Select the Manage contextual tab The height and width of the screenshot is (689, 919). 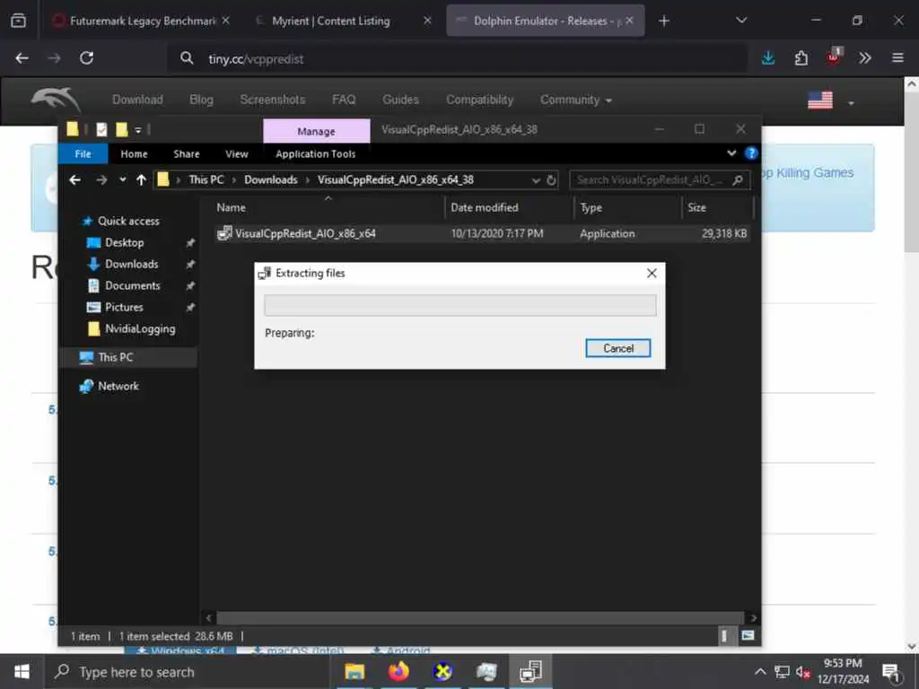click(x=317, y=131)
